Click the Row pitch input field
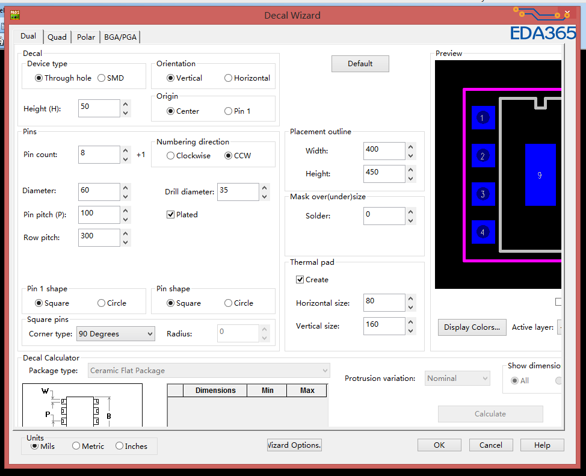The height and width of the screenshot is (476, 586). click(x=99, y=238)
